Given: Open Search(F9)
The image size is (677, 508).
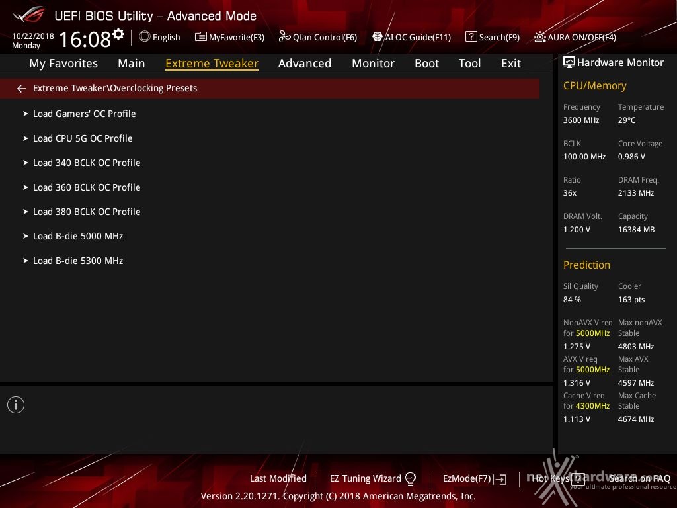Looking at the screenshot, I should [499, 38].
